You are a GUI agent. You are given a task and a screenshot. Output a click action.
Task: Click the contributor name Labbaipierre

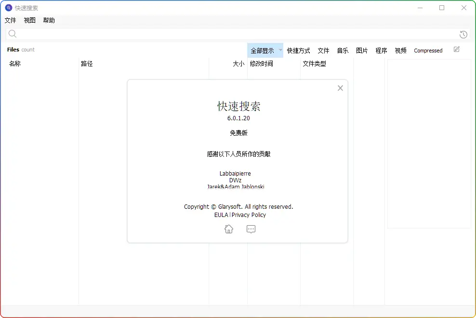pos(235,173)
